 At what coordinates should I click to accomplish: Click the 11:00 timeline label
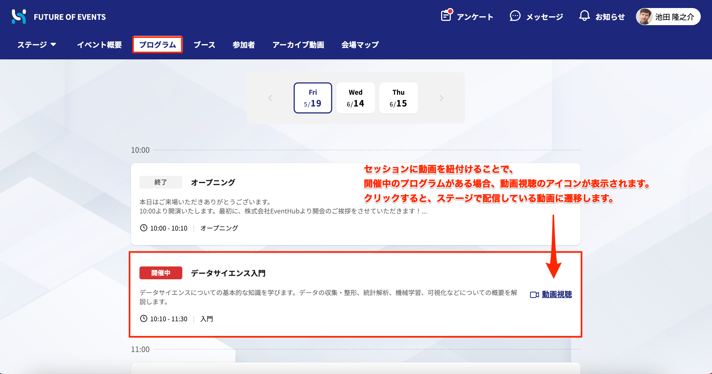click(140, 349)
